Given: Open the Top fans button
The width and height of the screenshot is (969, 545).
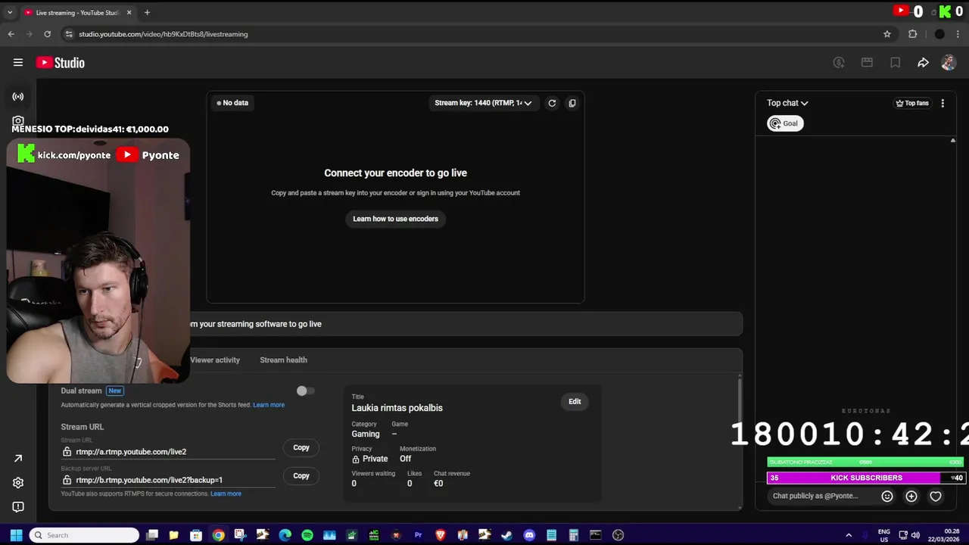Looking at the screenshot, I should tap(912, 103).
